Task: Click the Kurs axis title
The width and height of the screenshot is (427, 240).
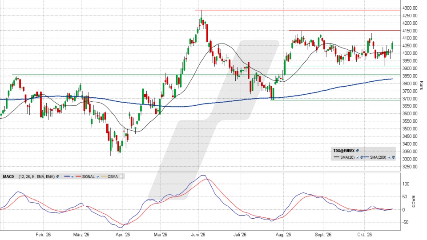Action: 422,85
